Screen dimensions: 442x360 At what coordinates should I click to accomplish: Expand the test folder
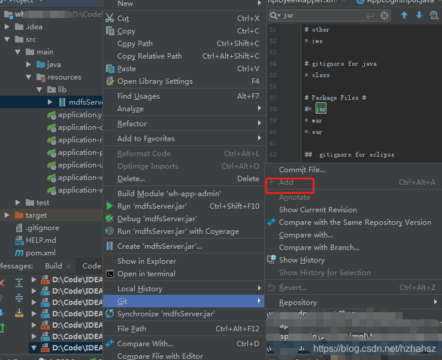click(18, 202)
